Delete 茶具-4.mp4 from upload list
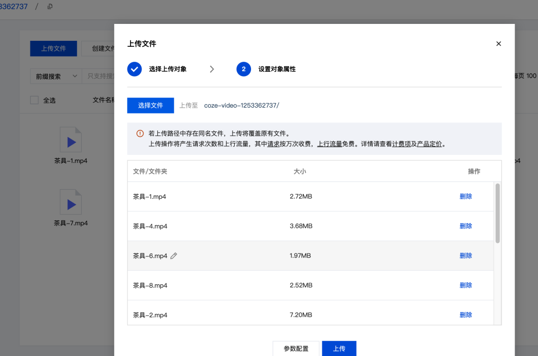 coord(466,226)
